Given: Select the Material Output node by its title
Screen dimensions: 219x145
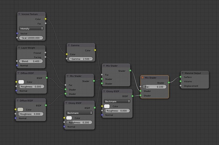Looking at the screenshot, I should 193,73.
